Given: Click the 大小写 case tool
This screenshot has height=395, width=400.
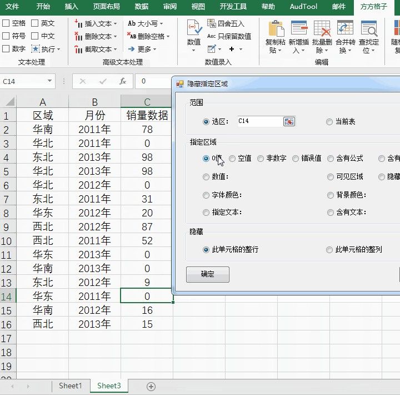Looking at the screenshot, I should coord(145,24).
